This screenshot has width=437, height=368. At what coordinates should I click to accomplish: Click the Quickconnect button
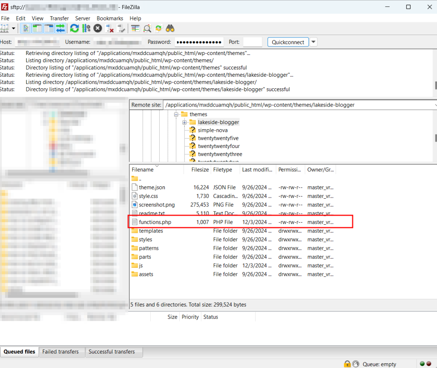[x=288, y=42]
